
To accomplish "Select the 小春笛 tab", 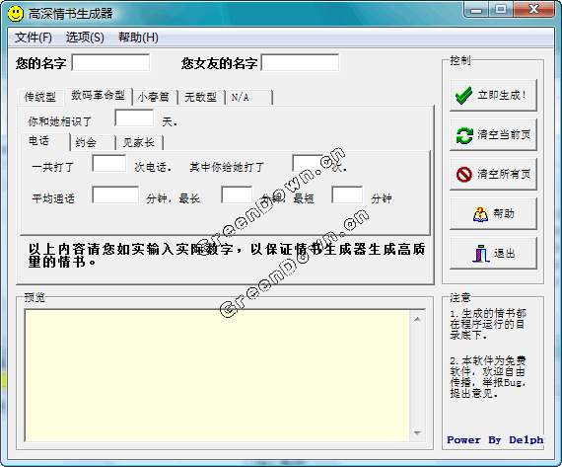I will (x=154, y=97).
